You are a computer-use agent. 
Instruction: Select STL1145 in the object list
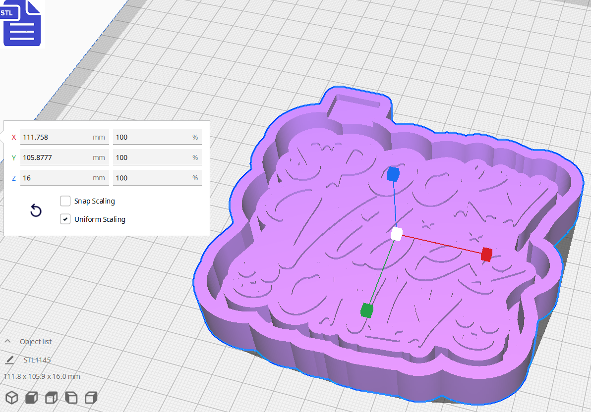[36, 360]
